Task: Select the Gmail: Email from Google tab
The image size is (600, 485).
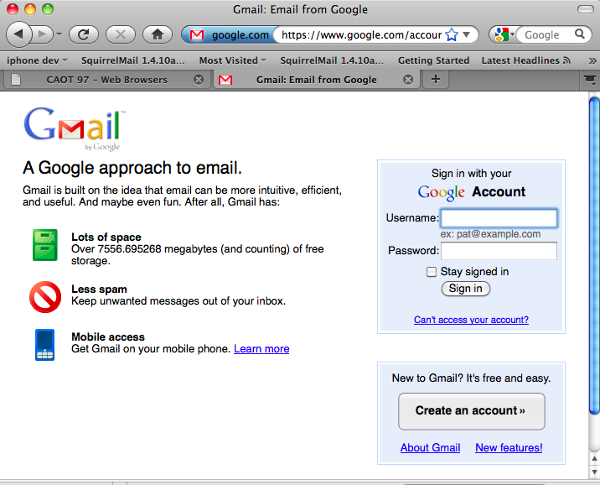Action: pyautogui.click(x=316, y=80)
